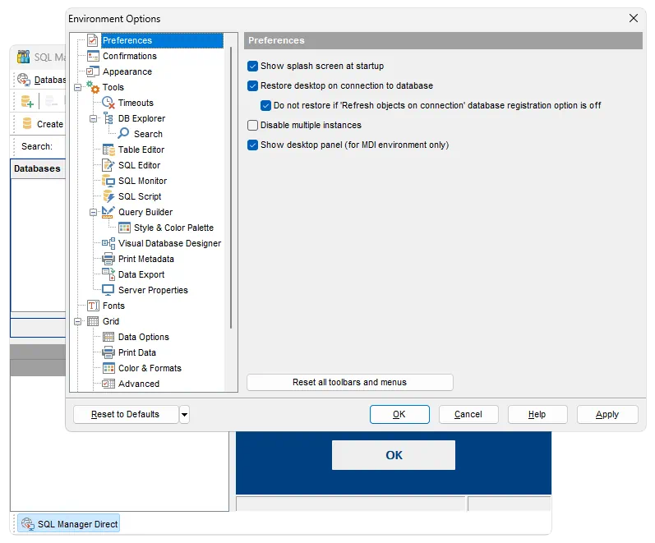
Task: Uncheck Show splash screen at startup
Action: 253,66
